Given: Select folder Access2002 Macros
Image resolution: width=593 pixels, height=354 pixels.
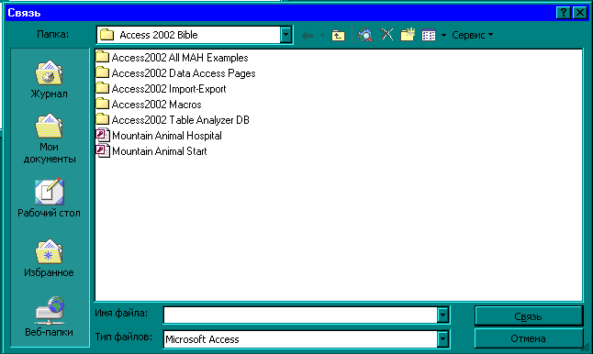Looking at the screenshot, I should coord(149,104).
